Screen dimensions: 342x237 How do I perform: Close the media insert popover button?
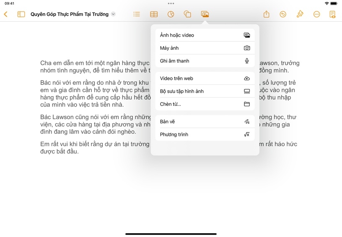[x=205, y=14]
